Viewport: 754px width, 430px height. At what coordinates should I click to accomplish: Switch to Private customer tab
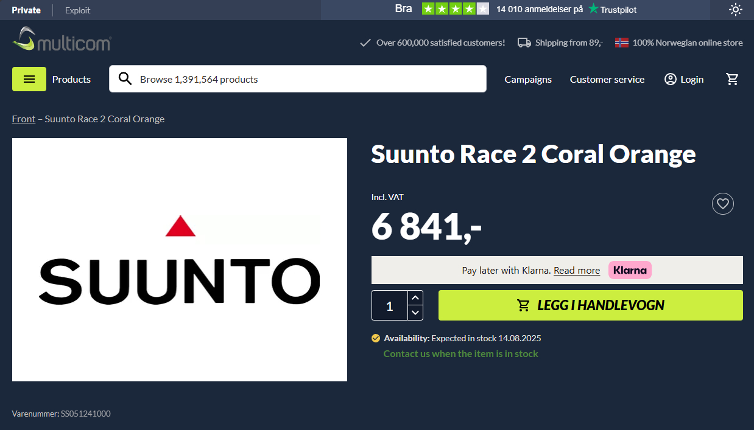pos(26,10)
